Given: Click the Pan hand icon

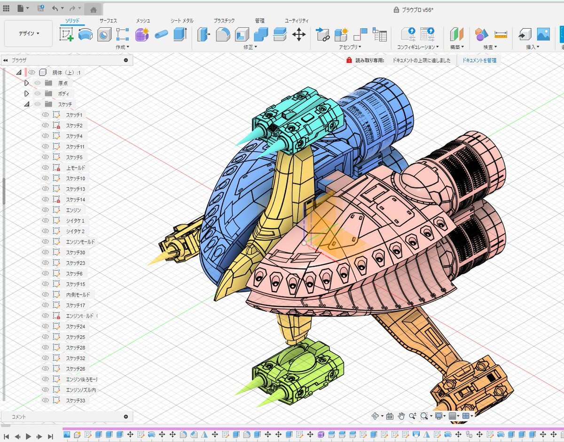Looking at the screenshot, I should [x=401, y=416].
